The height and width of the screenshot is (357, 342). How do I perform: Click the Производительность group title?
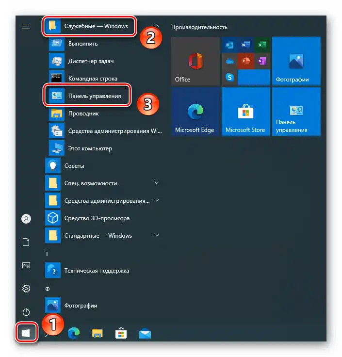pyautogui.click(x=199, y=27)
